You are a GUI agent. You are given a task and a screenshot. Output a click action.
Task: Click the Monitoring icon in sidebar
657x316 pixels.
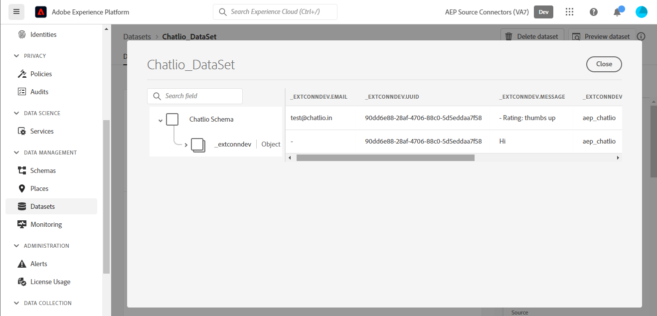point(22,224)
